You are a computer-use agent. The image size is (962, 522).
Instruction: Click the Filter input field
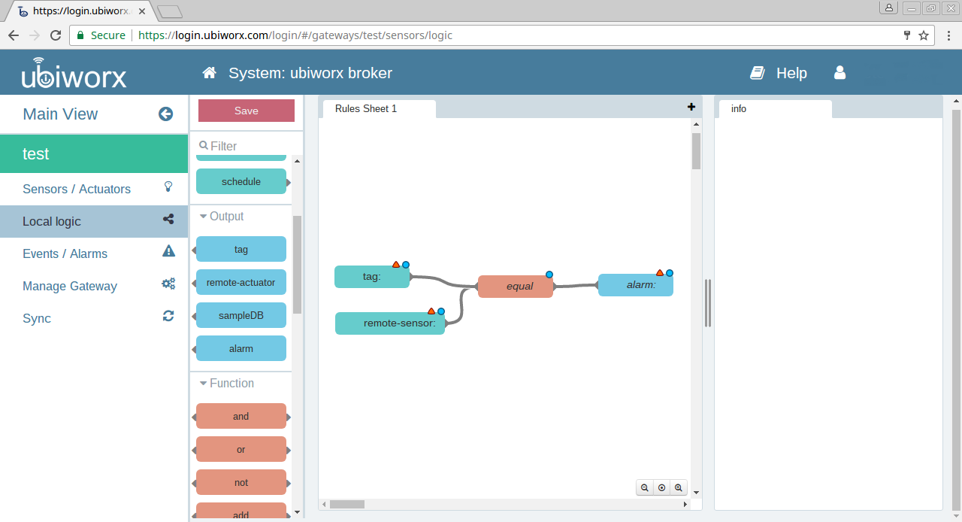tap(244, 146)
